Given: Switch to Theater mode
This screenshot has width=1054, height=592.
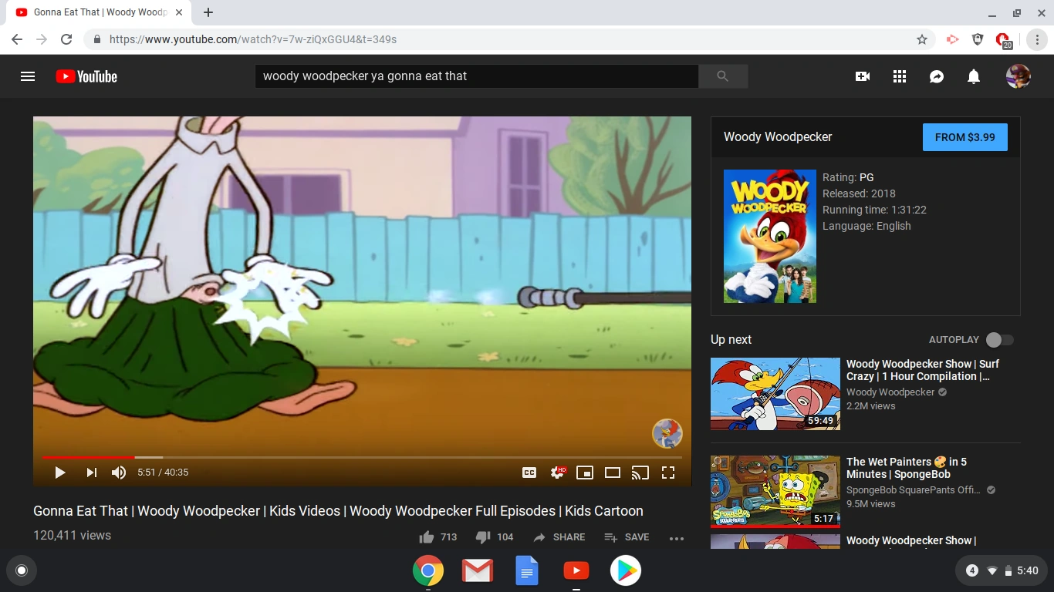Looking at the screenshot, I should (613, 472).
